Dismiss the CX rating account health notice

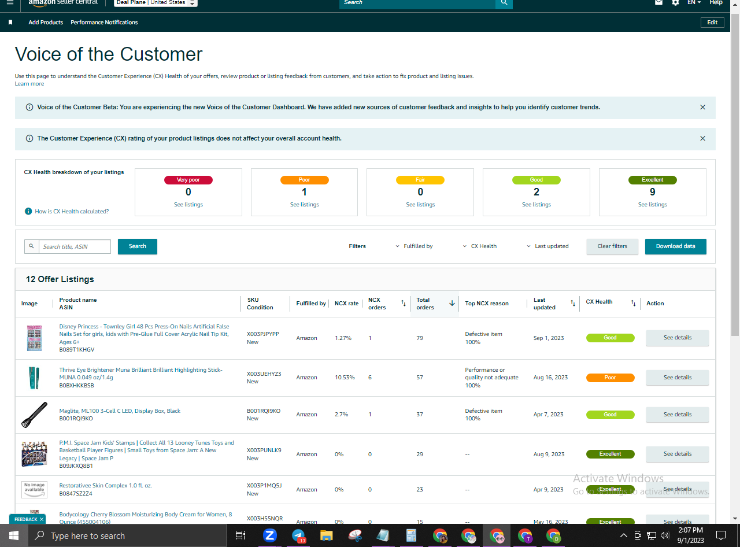[702, 139]
